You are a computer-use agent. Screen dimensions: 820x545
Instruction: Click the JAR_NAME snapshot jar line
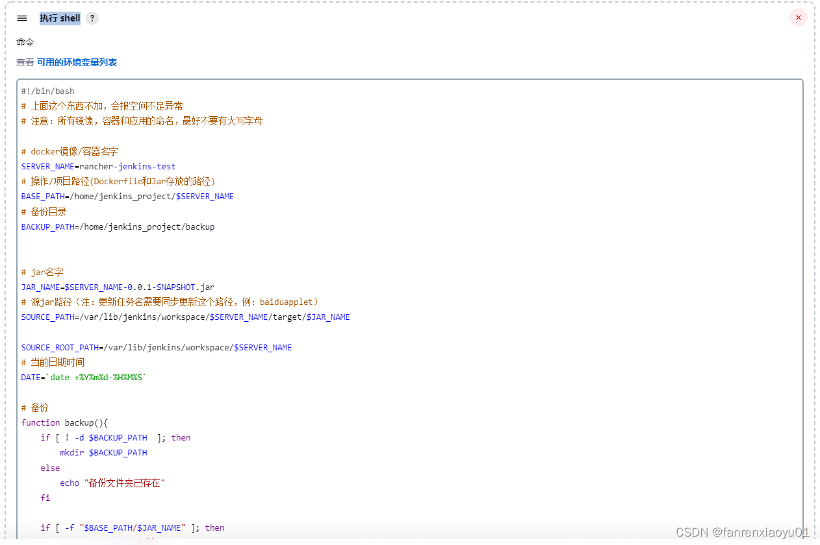pyautogui.click(x=118, y=287)
